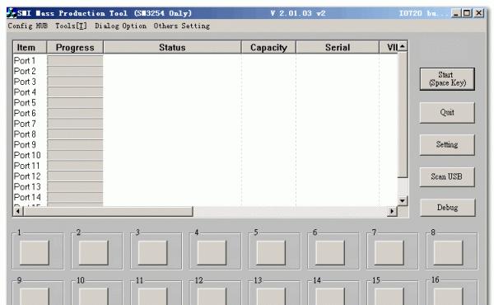494x305 pixels.
Task: Open the Config HUB menu
Action: coord(28,26)
